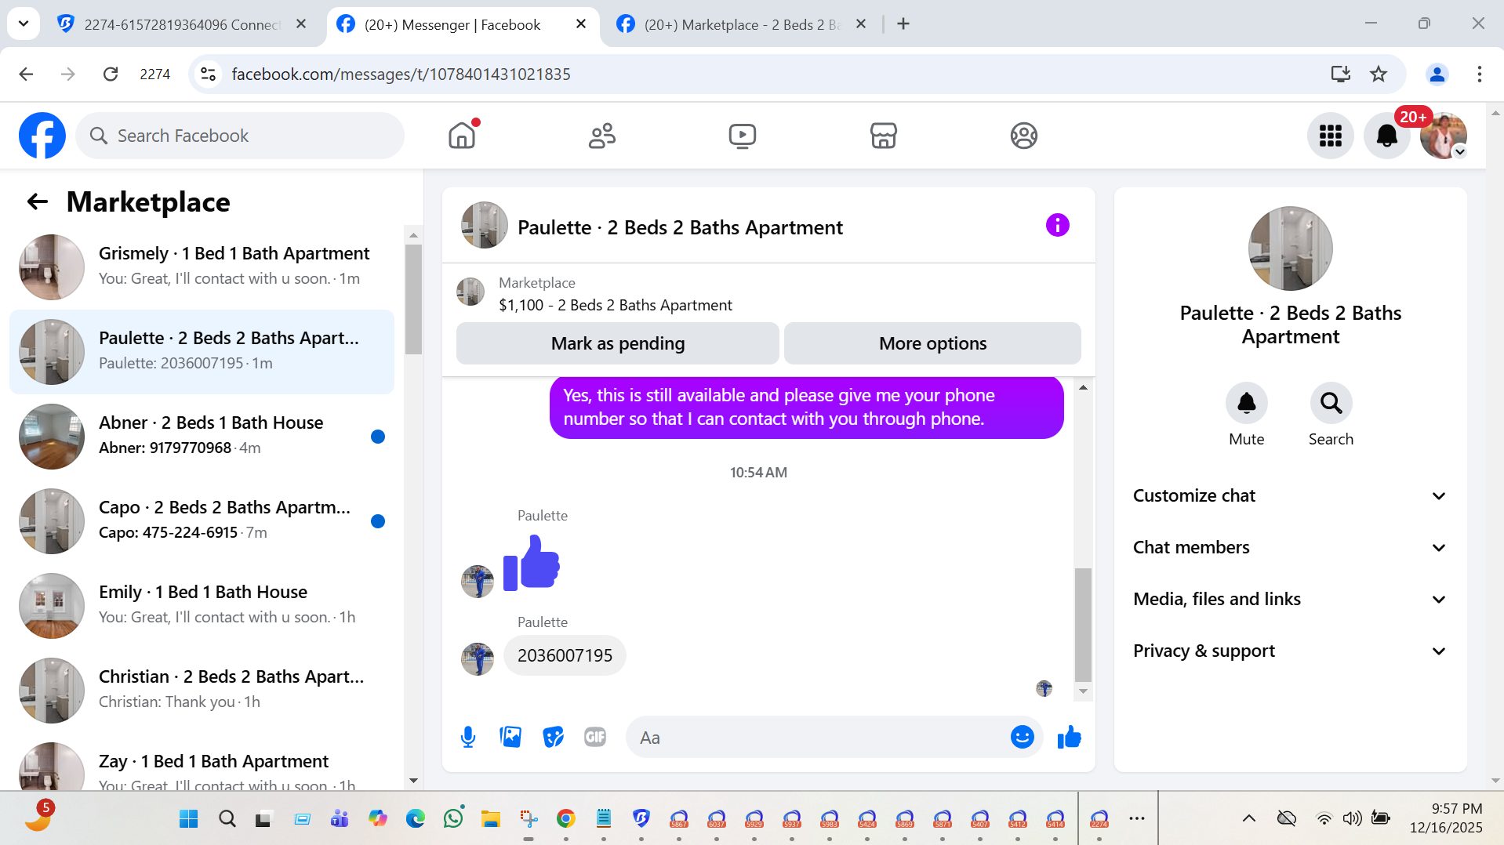Click Paulette's listing thumbnail in right panel
The width and height of the screenshot is (1504, 845).
(x=1290, y=248)
